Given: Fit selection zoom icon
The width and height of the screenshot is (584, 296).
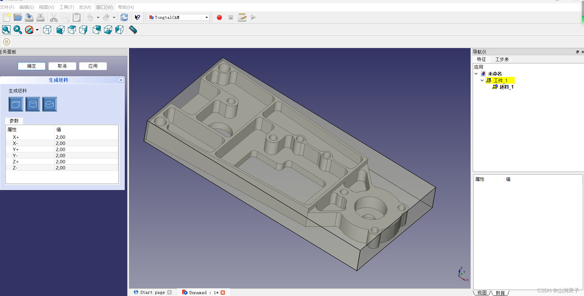Looking at the screenshot, I should point(17,30).
